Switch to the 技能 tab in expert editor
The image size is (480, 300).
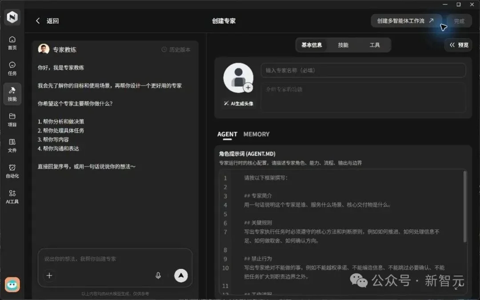(343, 45)
